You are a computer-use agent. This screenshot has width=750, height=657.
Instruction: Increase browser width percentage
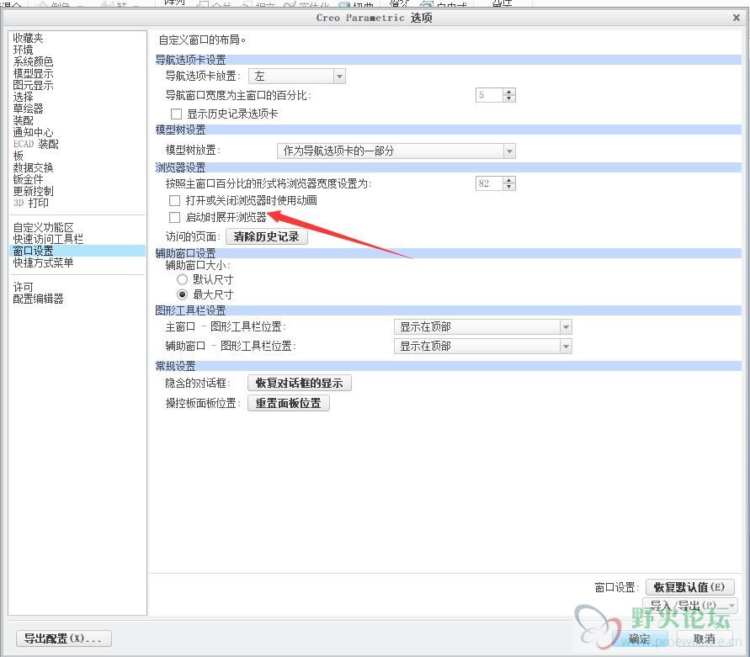[x=509, y=180]
